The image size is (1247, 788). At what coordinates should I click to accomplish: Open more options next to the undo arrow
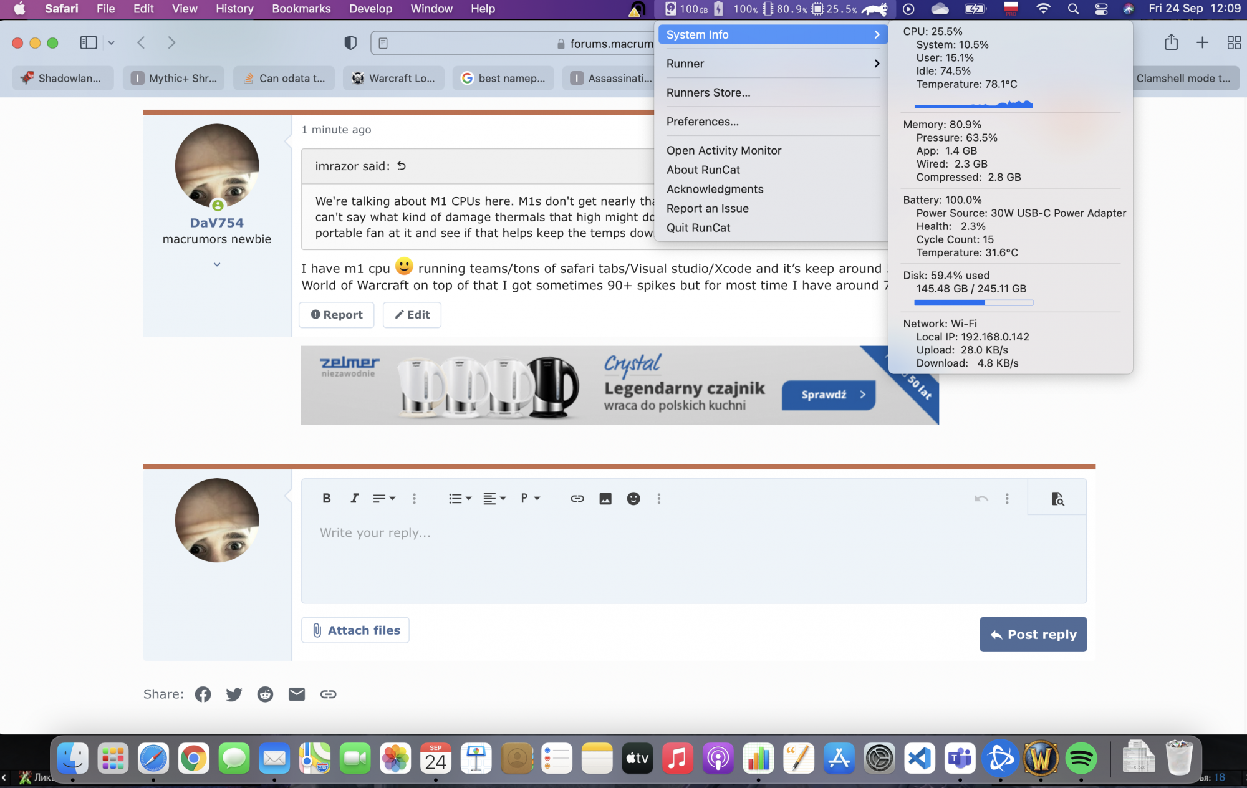pyautogui.click(x=1007, y=498)
